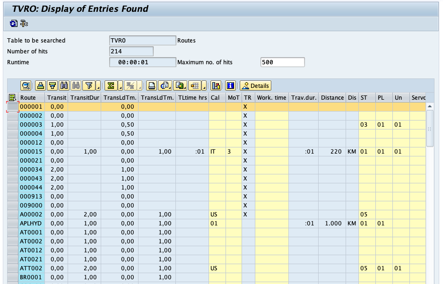Click the Select All icon left of Route header
This screenshot has height=284, width=443.
[x=12, y=98]
